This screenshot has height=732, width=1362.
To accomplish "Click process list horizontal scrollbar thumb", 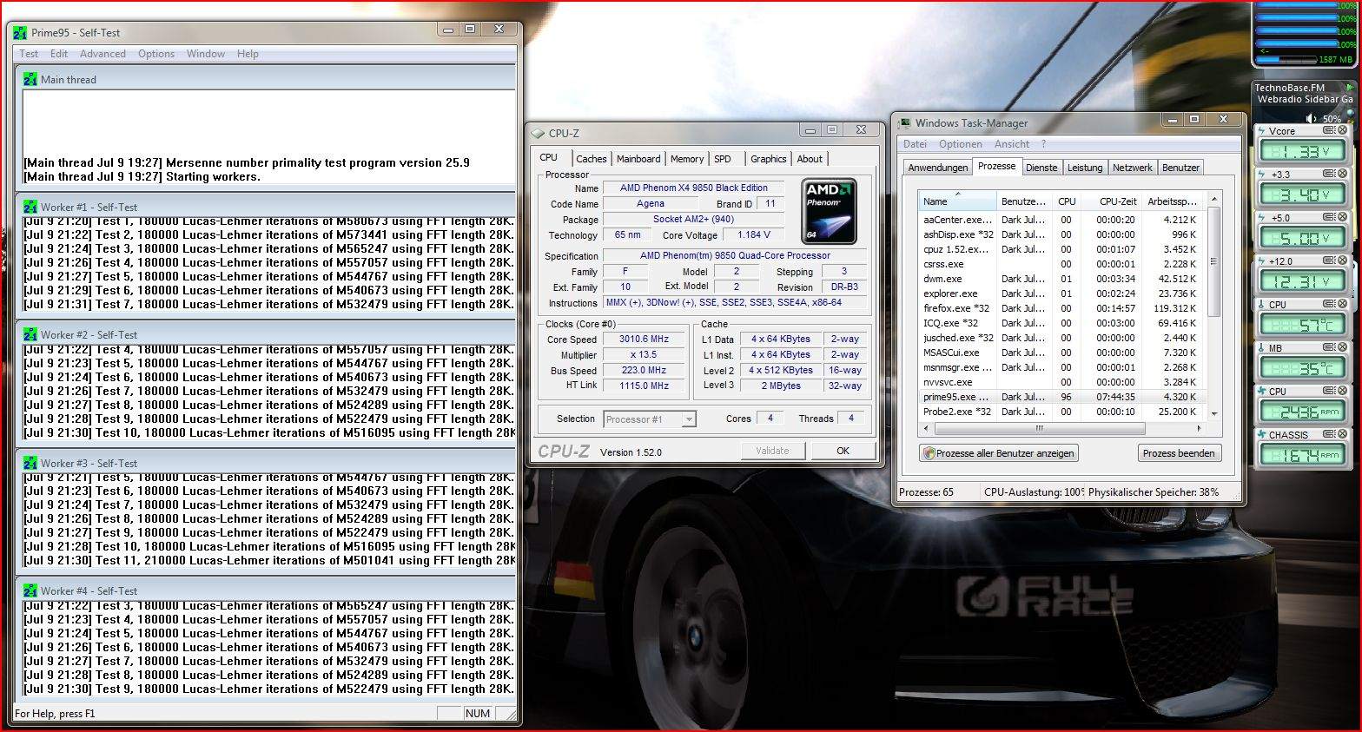I will (x=1039, y=428).
